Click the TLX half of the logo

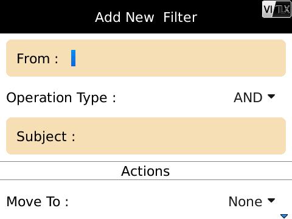[x=283, y=9]
